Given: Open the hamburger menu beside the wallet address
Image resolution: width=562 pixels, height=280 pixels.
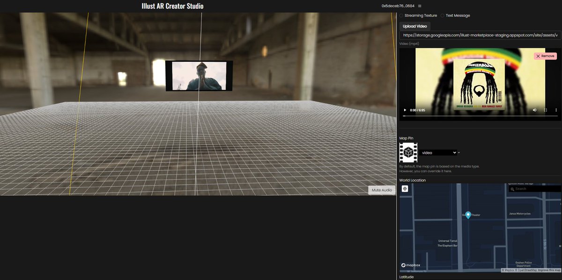Looking at the screenshot, I should click(420, 6).
